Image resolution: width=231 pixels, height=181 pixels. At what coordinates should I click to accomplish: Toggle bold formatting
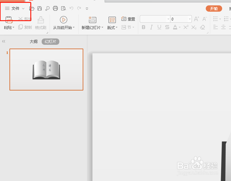144,27
